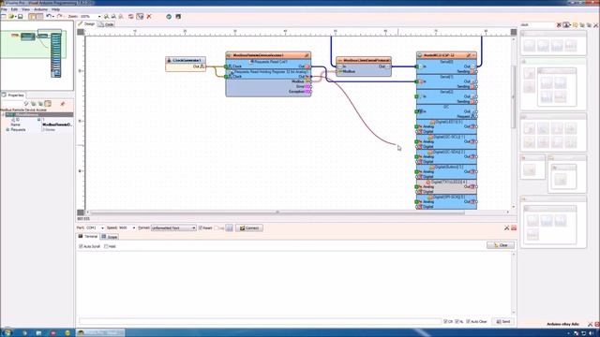Toggle the Reset checkbox

200,228
